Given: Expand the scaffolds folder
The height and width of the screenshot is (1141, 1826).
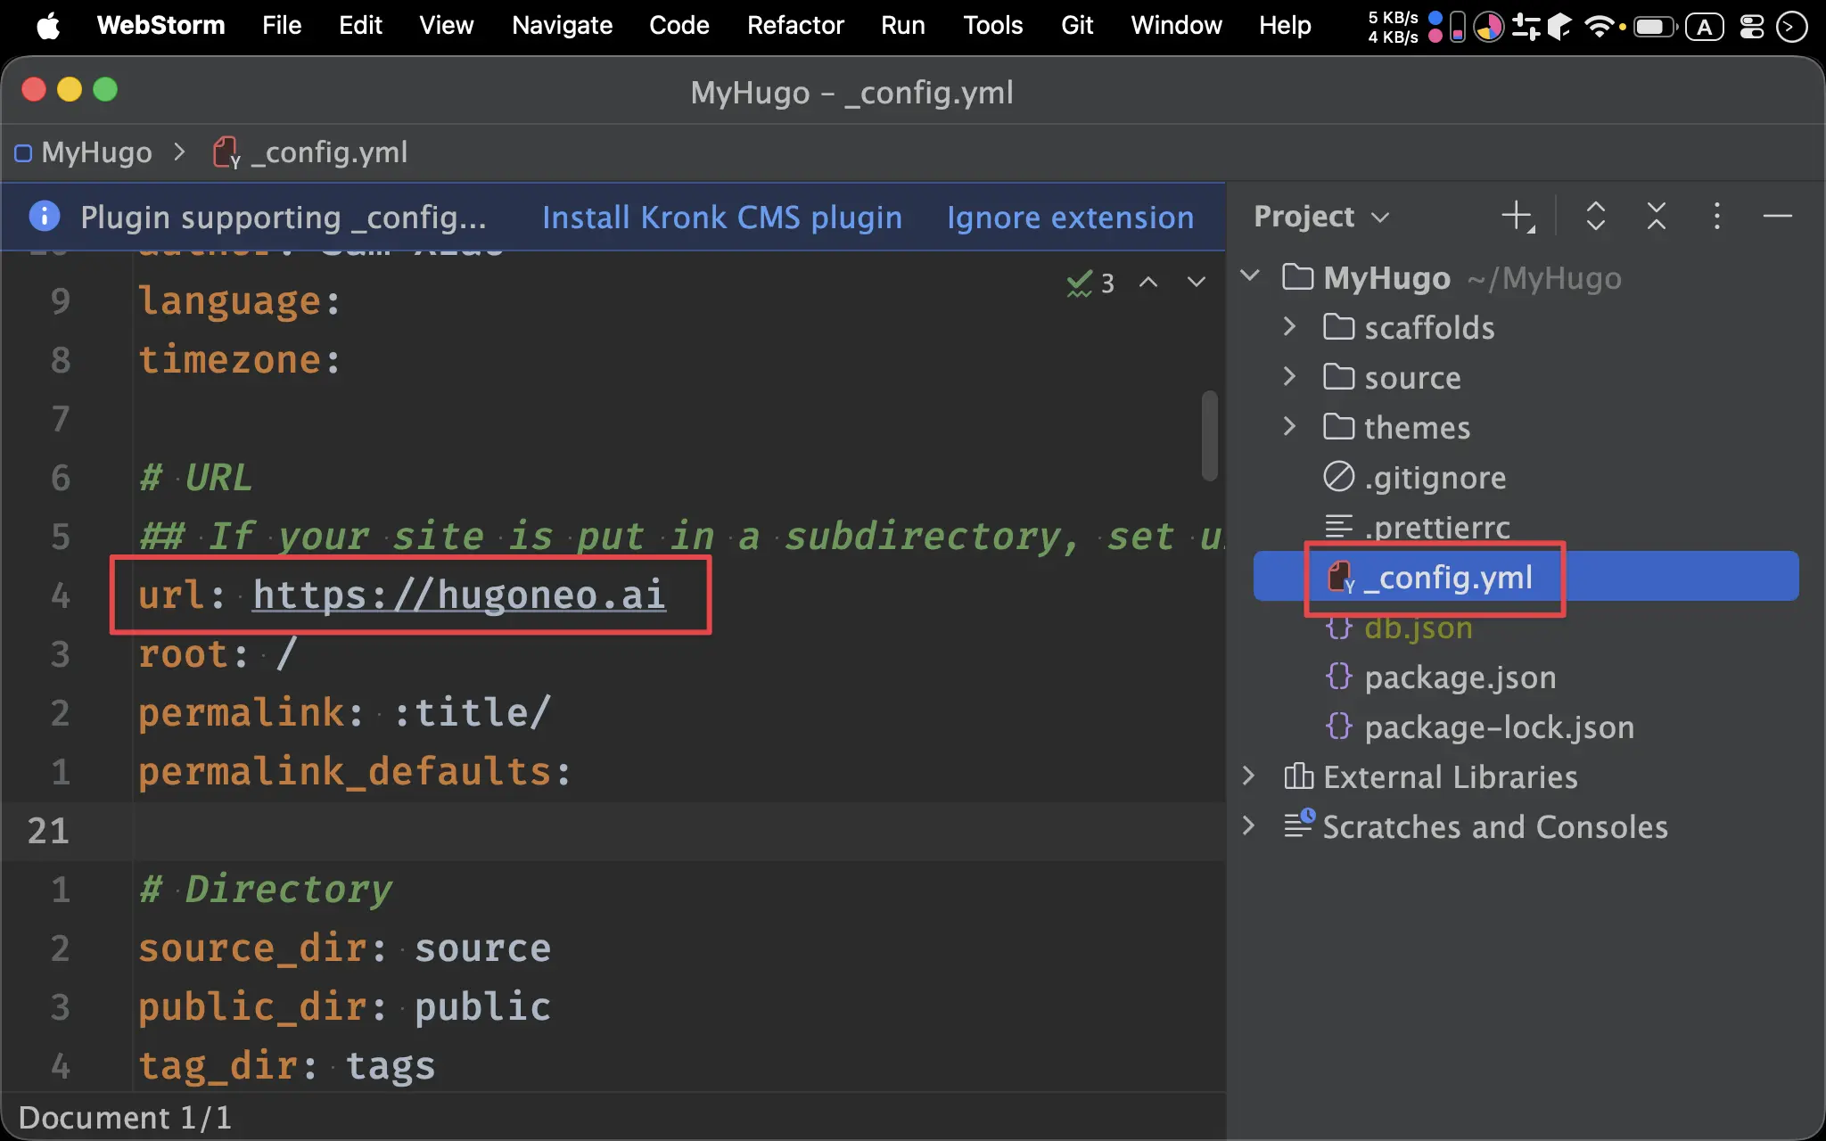Looking at the screenshot, I should [1289, 326].
